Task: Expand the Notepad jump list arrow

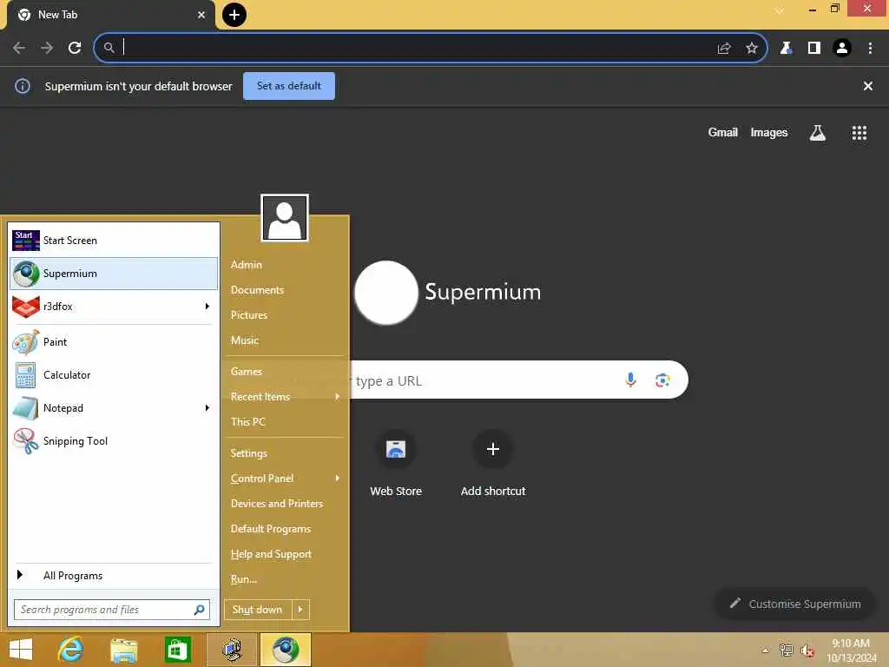Action: point(207,408)
